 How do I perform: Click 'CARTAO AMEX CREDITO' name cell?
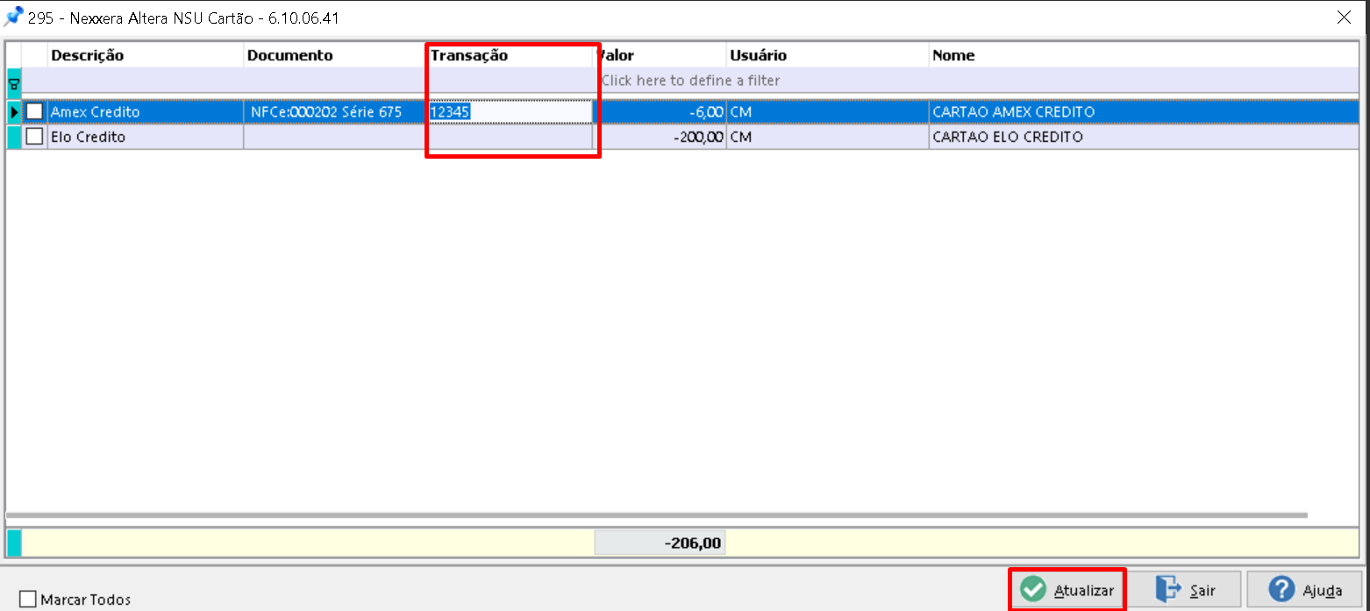(1144, 112)
